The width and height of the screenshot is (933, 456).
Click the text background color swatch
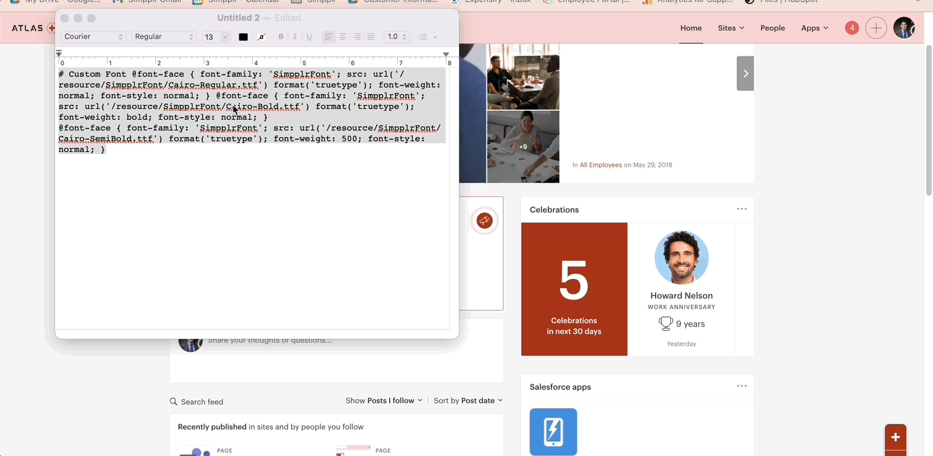tap(261, 37)
